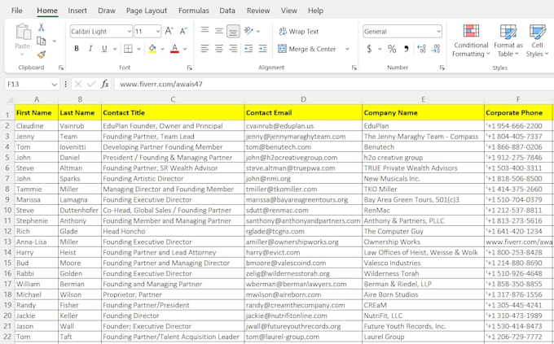Increase indent
Screen dimensions: 554x344
pos(262,49)
